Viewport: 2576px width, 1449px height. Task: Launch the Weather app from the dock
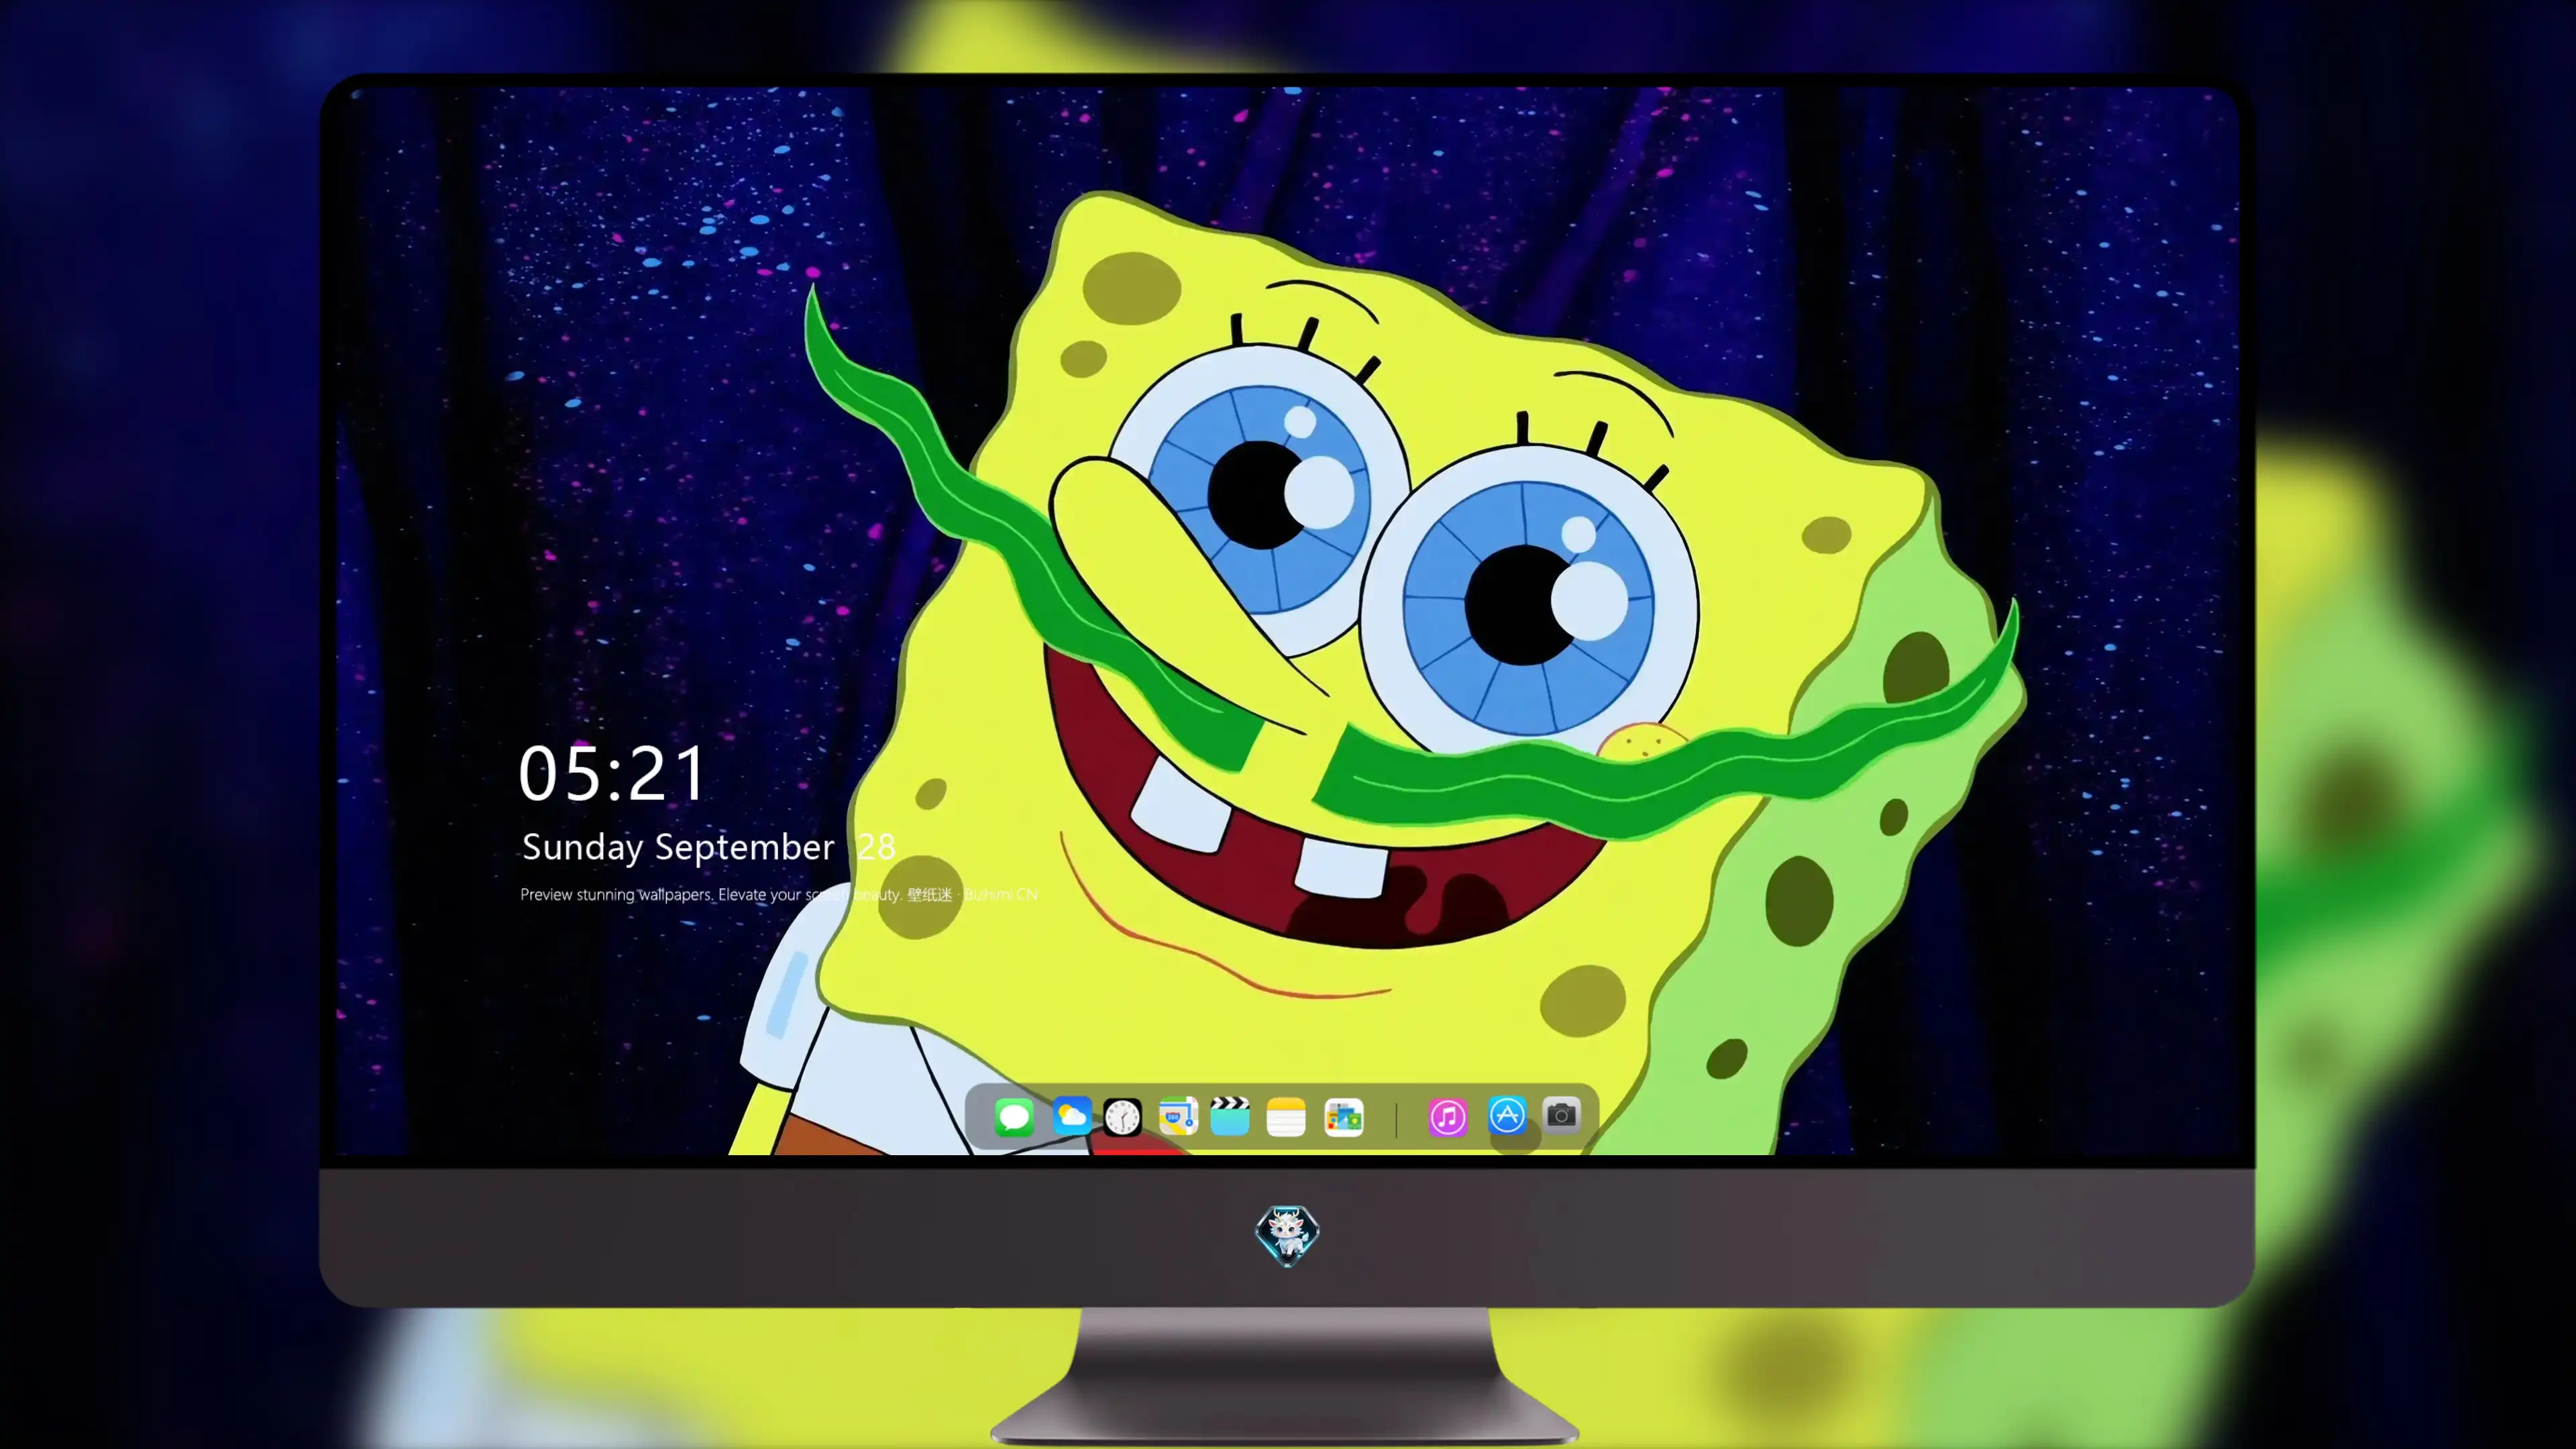pyautogui.click(x=1071, y=1116)
